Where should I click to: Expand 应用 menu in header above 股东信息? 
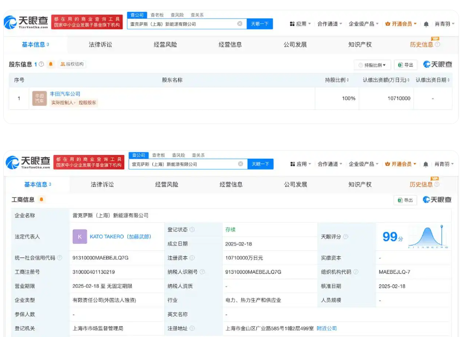coord(301,24)
